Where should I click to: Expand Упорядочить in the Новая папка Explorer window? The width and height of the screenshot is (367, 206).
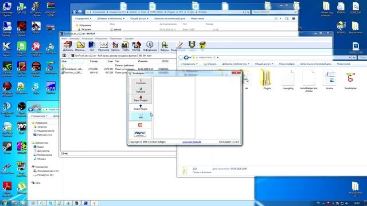pyautogui.click(x=189, y=64)
